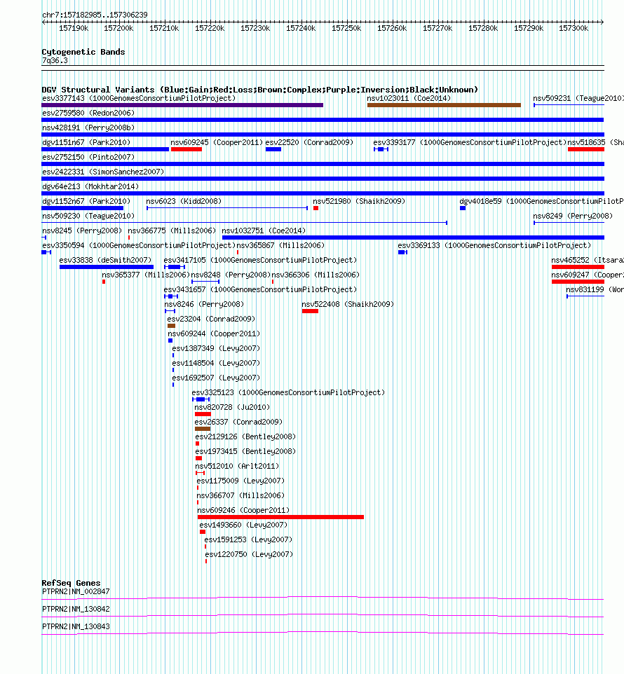
Task: Select the nsv365867 (Mills2006) label
Action: coord(280,245)
